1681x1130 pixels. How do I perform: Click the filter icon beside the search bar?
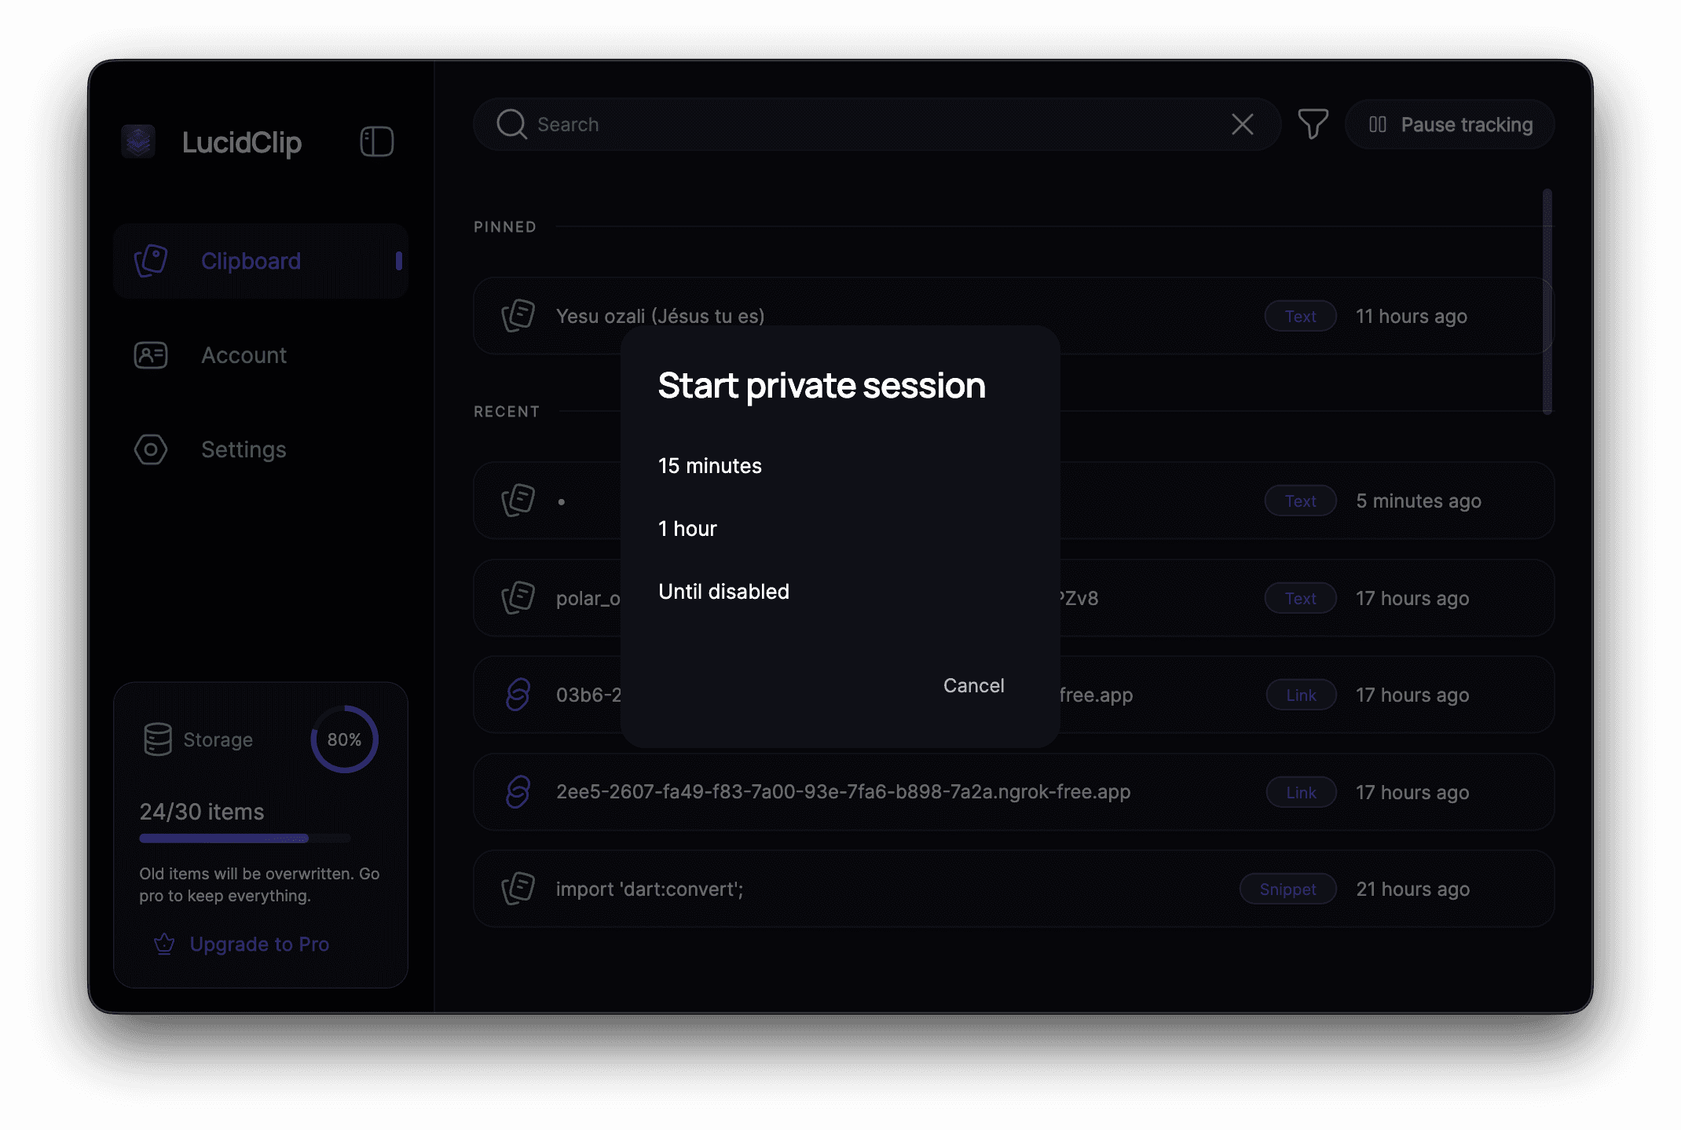(x=1313, y=123)
